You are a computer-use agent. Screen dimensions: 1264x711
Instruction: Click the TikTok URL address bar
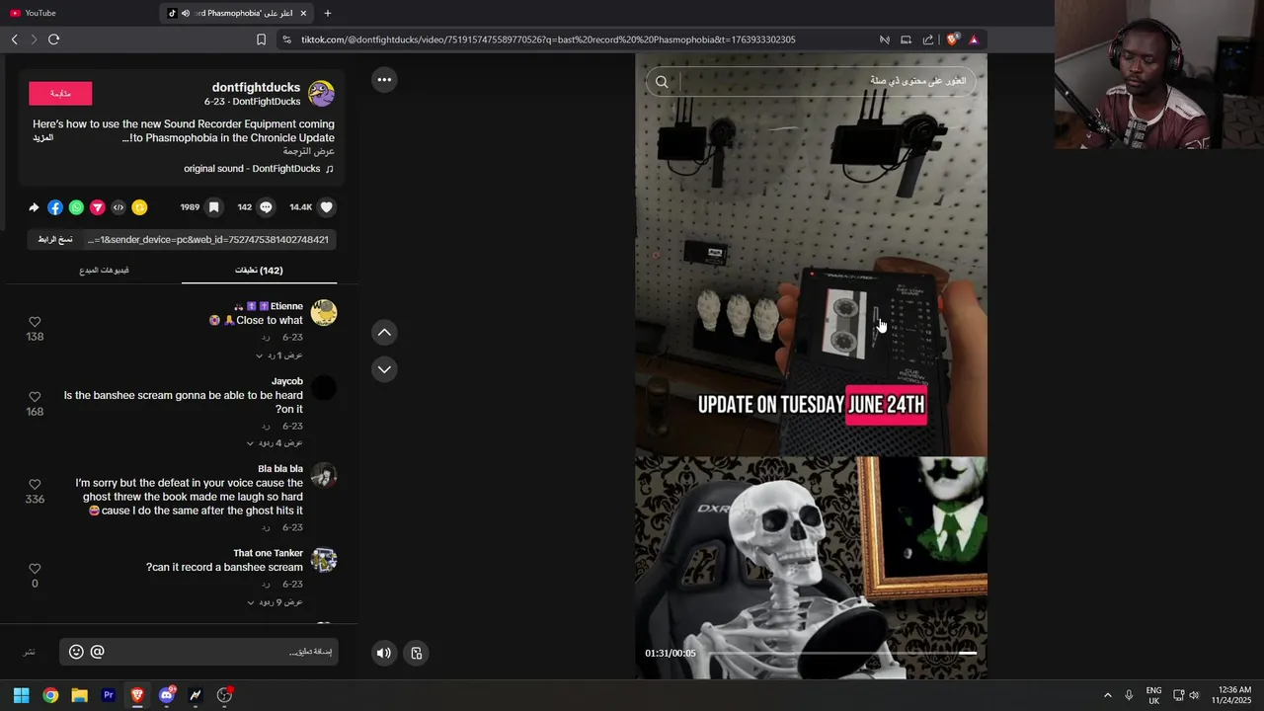click(x=548, y=39)
